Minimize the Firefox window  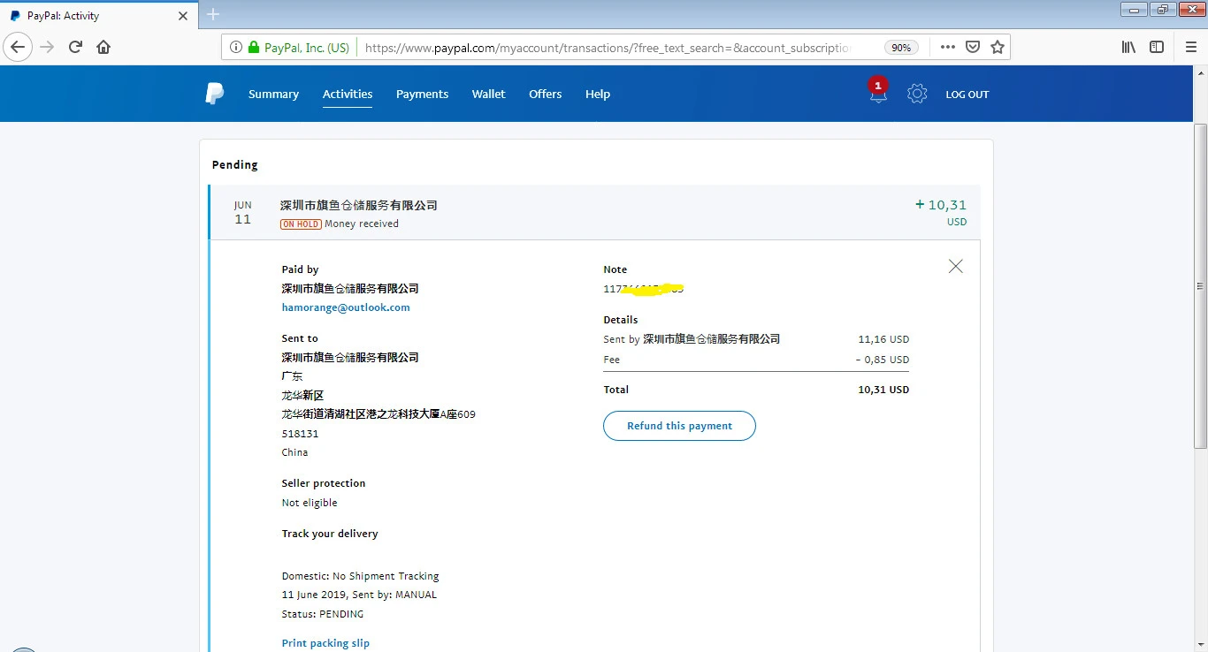[1134, 10]
